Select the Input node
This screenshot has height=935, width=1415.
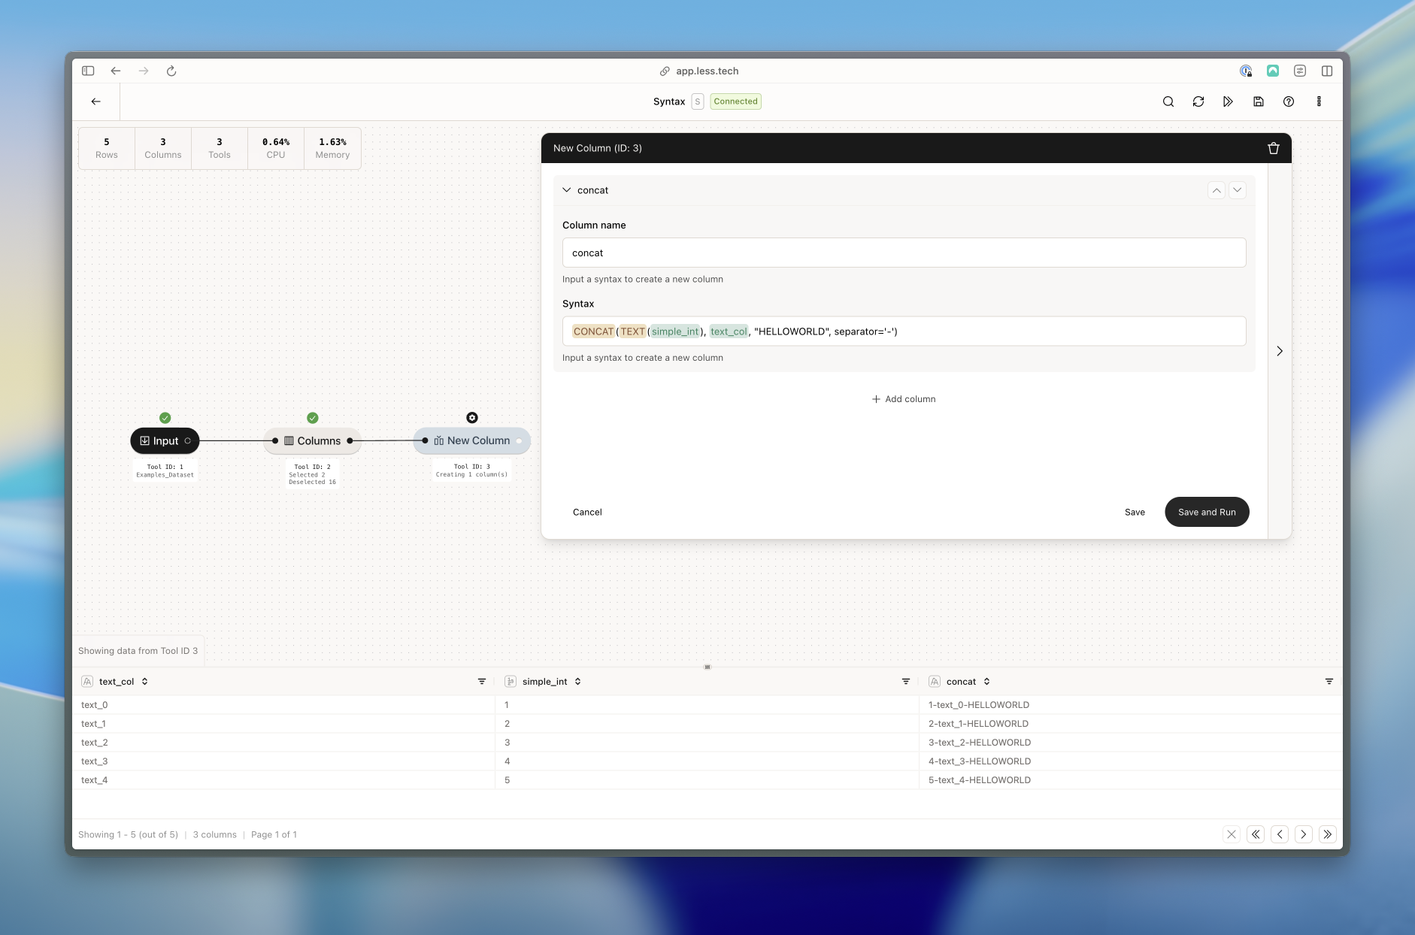(165, 440)
